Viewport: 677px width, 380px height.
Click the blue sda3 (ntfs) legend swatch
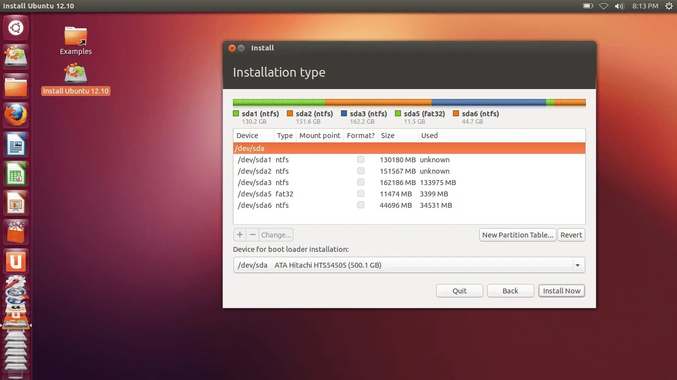coord(344,113)
